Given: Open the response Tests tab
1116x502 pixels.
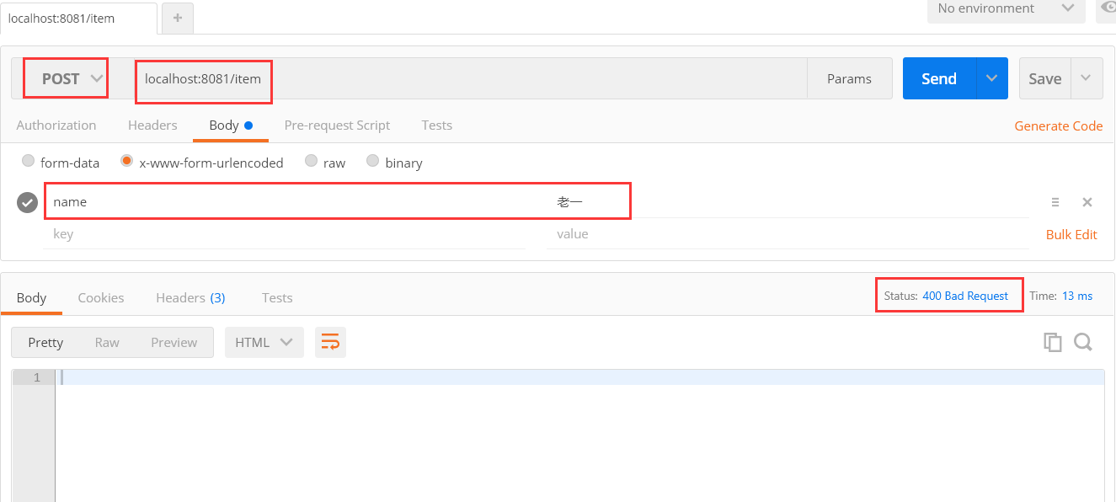Looking at the screenshot, I should pos(277,297).
